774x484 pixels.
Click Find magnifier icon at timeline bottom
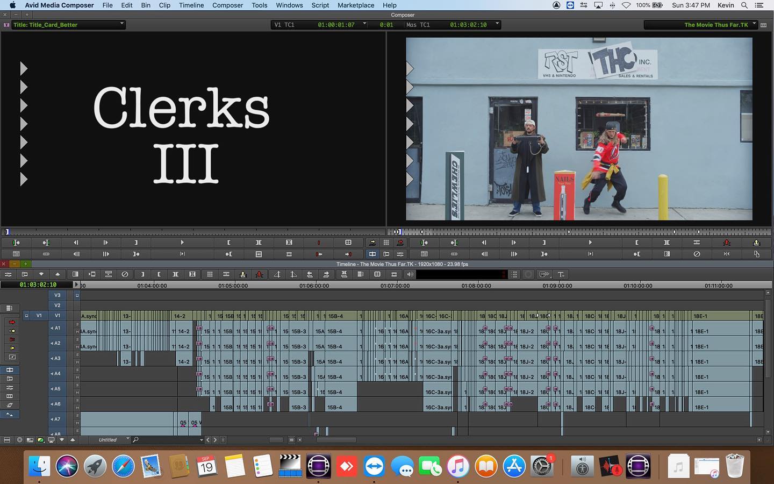click(x=136, y=440)
